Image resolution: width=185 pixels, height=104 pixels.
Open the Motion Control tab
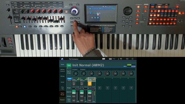pyautogui.click(x=62, y=70)
